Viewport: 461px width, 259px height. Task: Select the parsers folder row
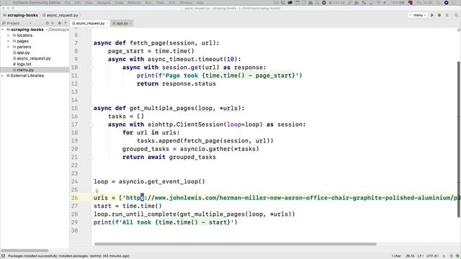[35, 47]
